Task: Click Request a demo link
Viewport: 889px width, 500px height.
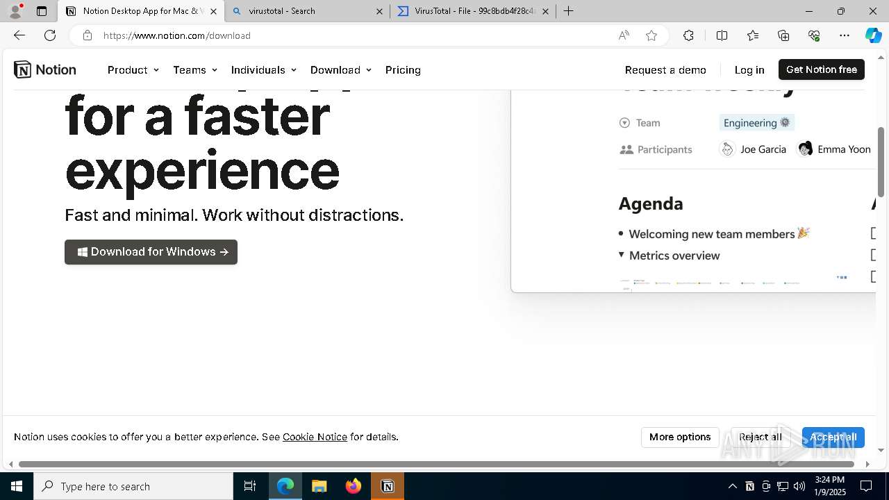Action: 665,69
